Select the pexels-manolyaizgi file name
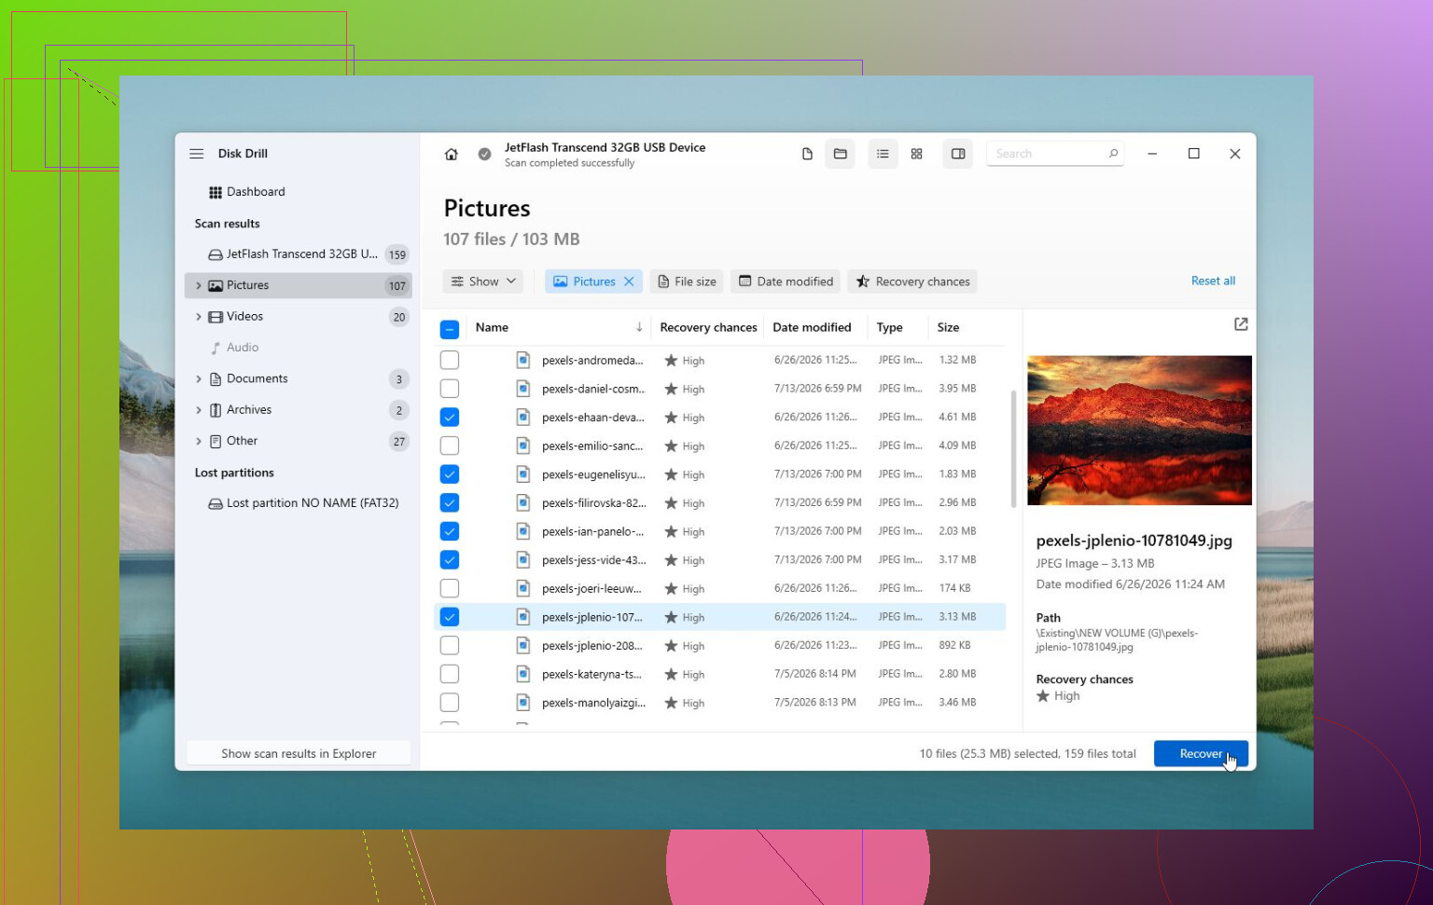The width and height of the screenshot is (1433, 905). [x=593, y=703]
